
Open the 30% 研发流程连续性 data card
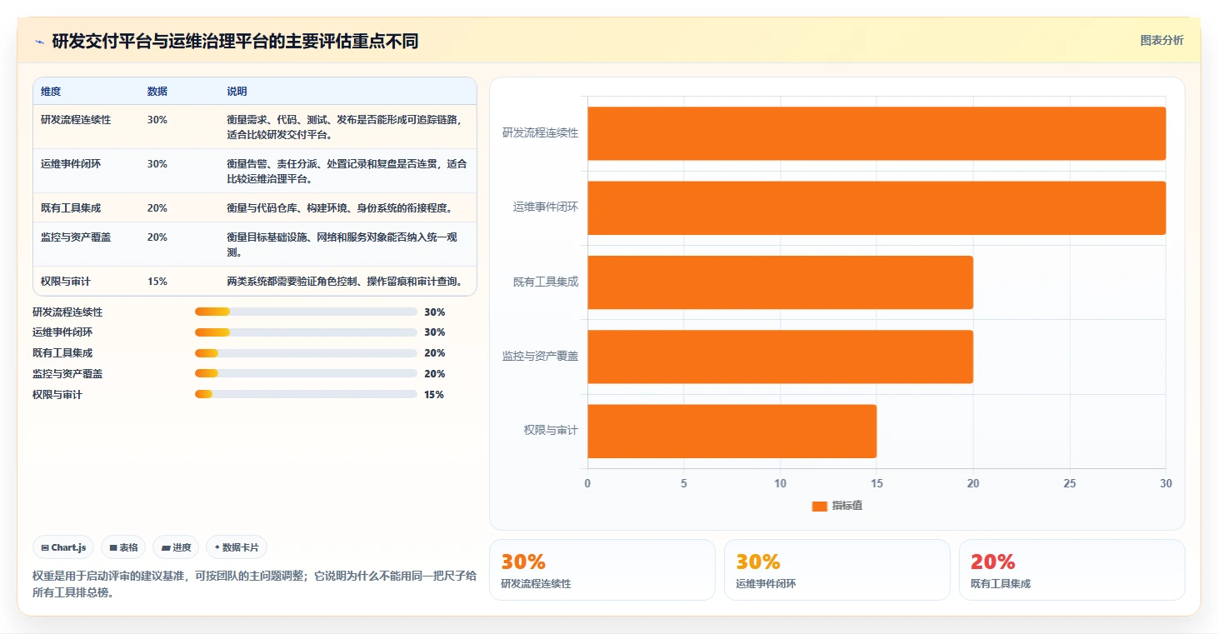[x=602, y=570]
